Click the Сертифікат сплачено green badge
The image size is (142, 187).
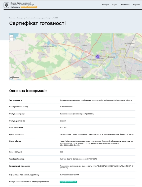click(68, 182)
